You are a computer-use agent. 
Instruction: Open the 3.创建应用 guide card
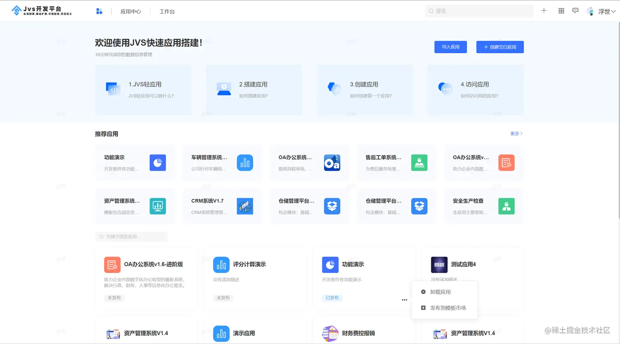click(x=365, y=90)
